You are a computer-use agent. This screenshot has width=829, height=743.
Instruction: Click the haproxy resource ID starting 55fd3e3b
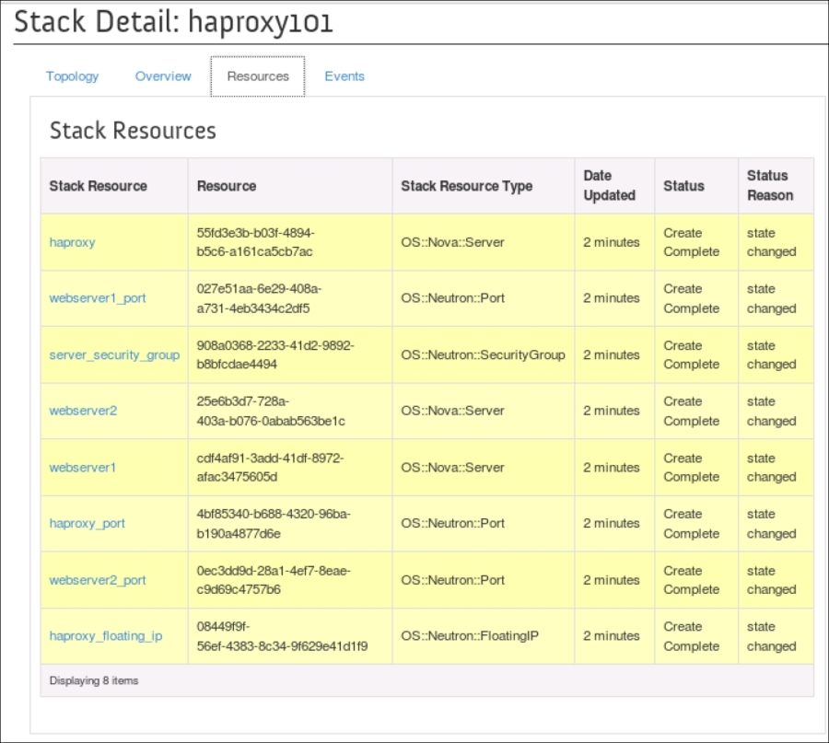pyautogui.click(x=255, y=242)
